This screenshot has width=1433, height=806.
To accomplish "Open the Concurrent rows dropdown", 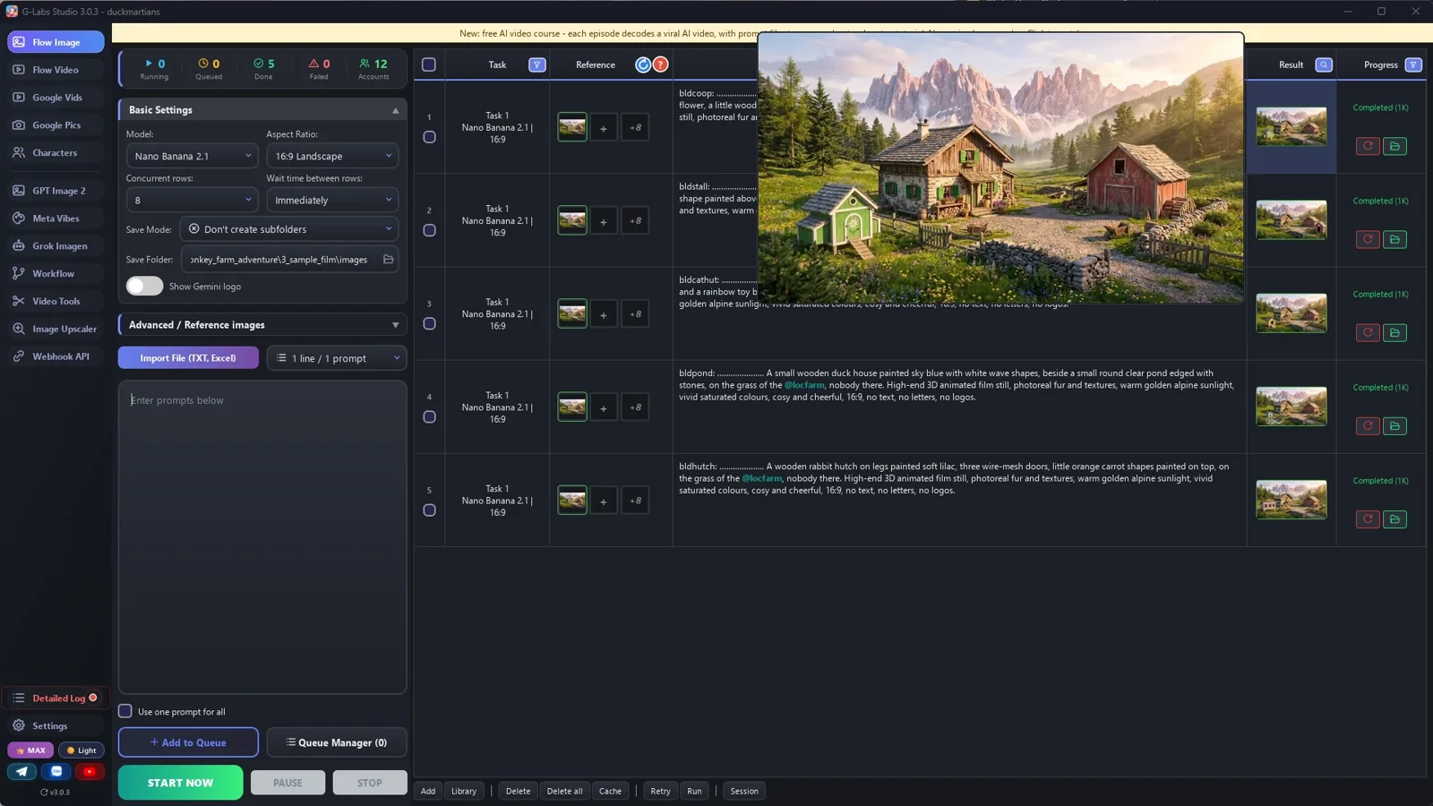I will 193,200.
